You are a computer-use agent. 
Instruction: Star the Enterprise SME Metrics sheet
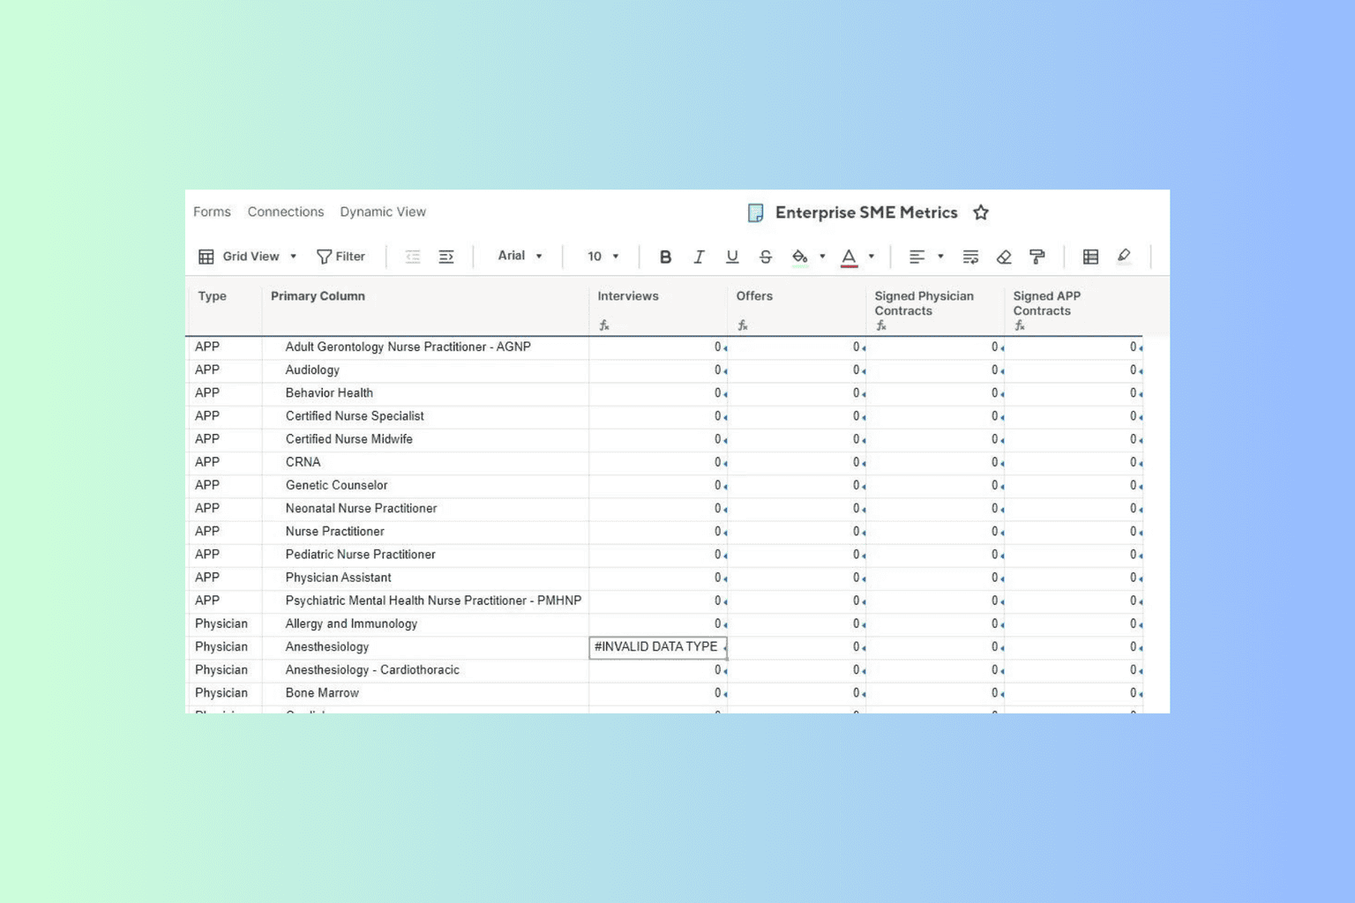[x=980, y=213]
